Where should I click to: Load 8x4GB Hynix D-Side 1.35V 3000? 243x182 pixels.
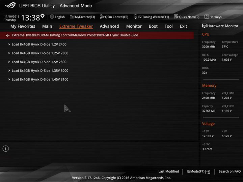pos(40,70)
